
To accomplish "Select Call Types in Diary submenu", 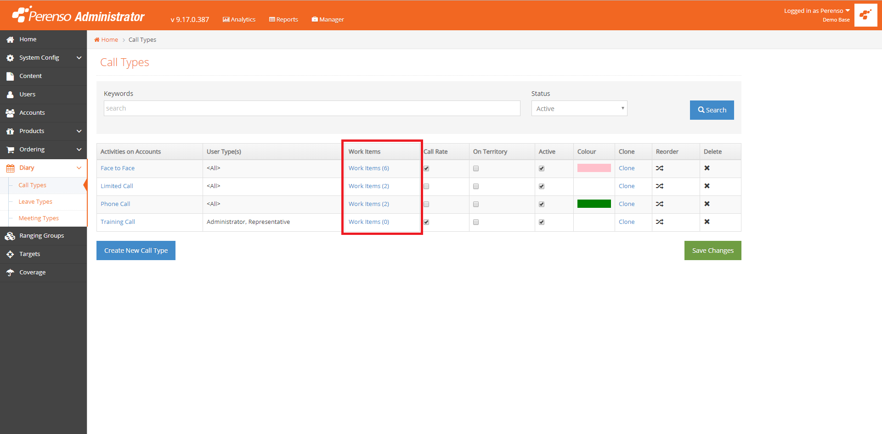I will click(x=33, y=185).
